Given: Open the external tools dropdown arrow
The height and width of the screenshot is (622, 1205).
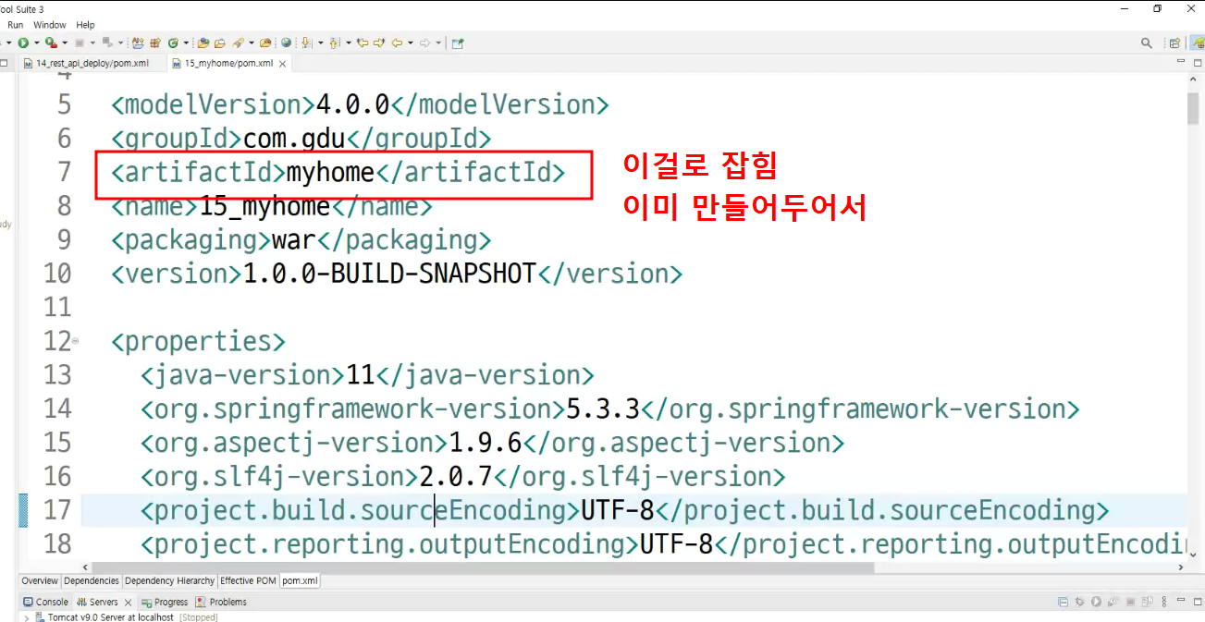Looking at the screenshot, I should pyautogui.click(x=65, y=43).
